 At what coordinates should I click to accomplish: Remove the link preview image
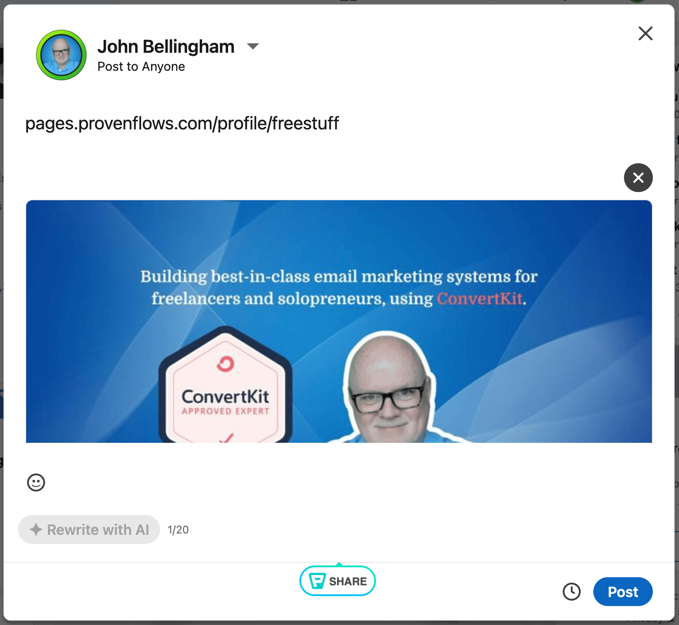point(638,178)
